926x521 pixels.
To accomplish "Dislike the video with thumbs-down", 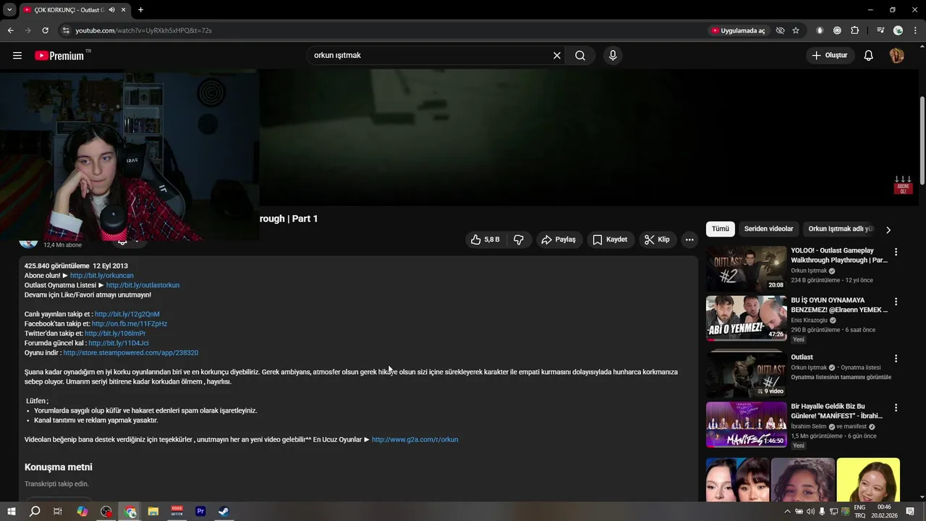I will tap(519, 240).
